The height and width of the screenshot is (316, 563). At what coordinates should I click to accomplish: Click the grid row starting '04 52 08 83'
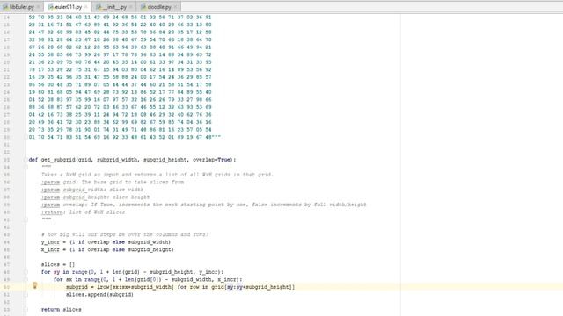coord(120,99)
